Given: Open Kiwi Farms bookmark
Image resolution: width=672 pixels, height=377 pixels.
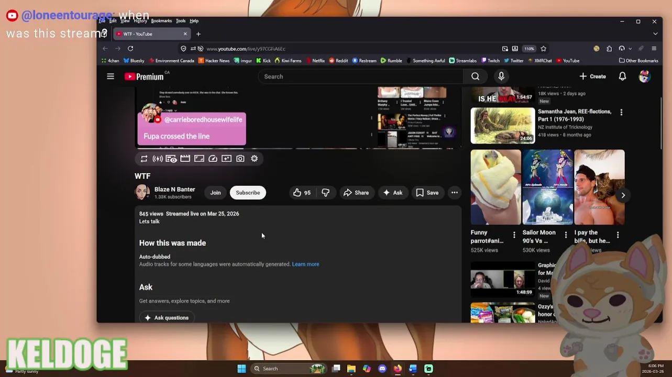Looking at the screenshot, I should point(288,61).
